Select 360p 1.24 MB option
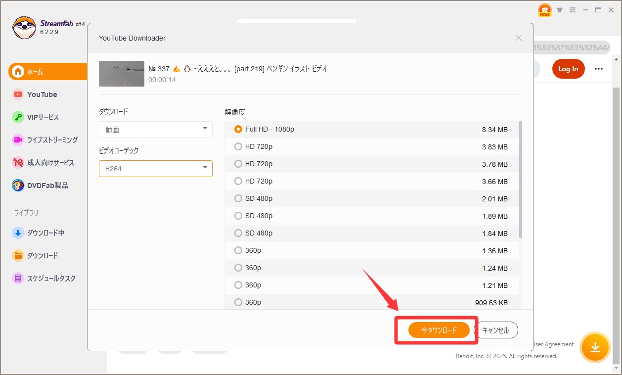The image size is (622, 375). (x=372, y=268)
